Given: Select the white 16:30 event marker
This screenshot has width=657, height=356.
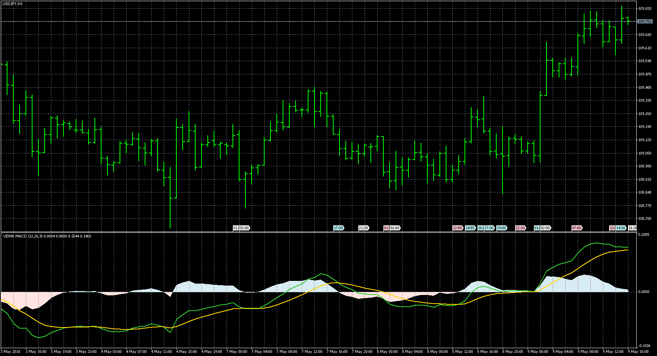Looking at the screenshot, I should pos(632,228).
